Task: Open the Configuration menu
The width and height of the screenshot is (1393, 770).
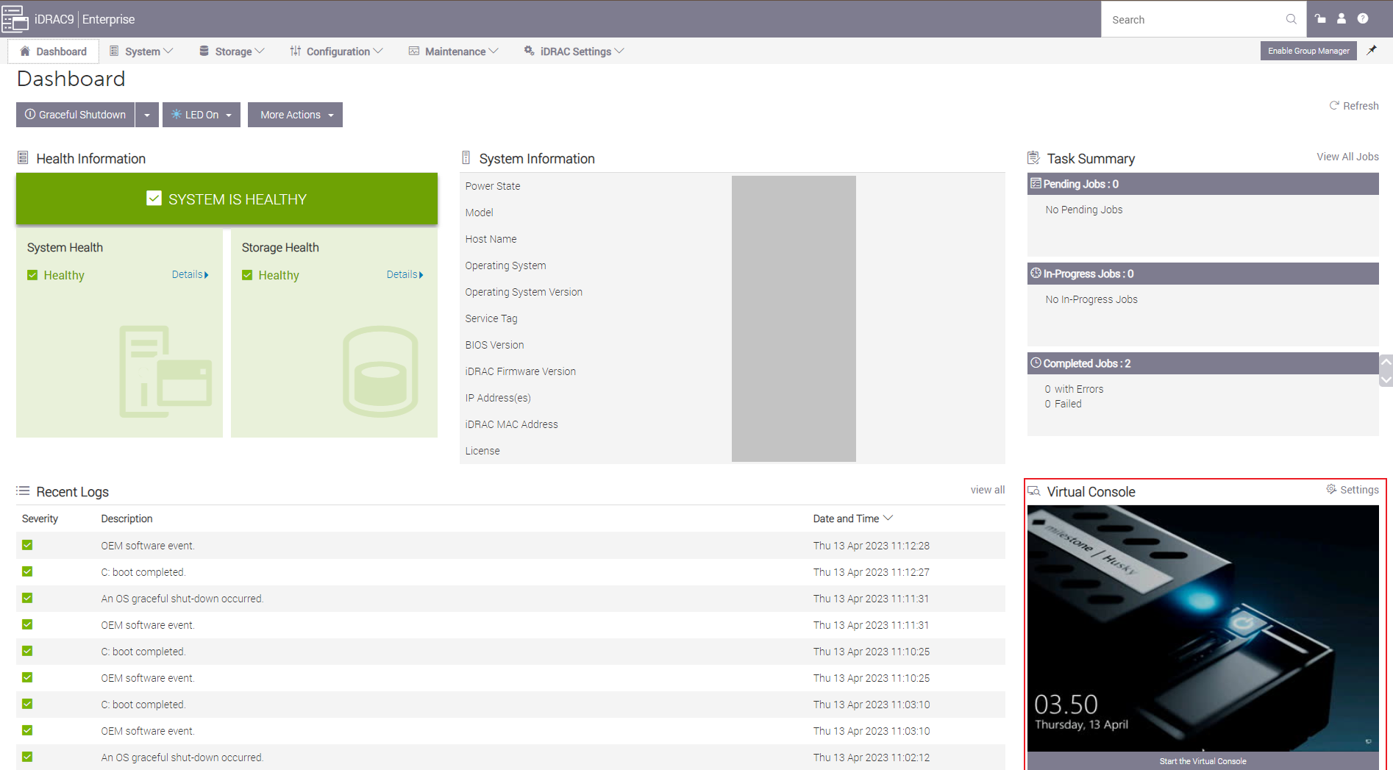Action: click(337, 51)
